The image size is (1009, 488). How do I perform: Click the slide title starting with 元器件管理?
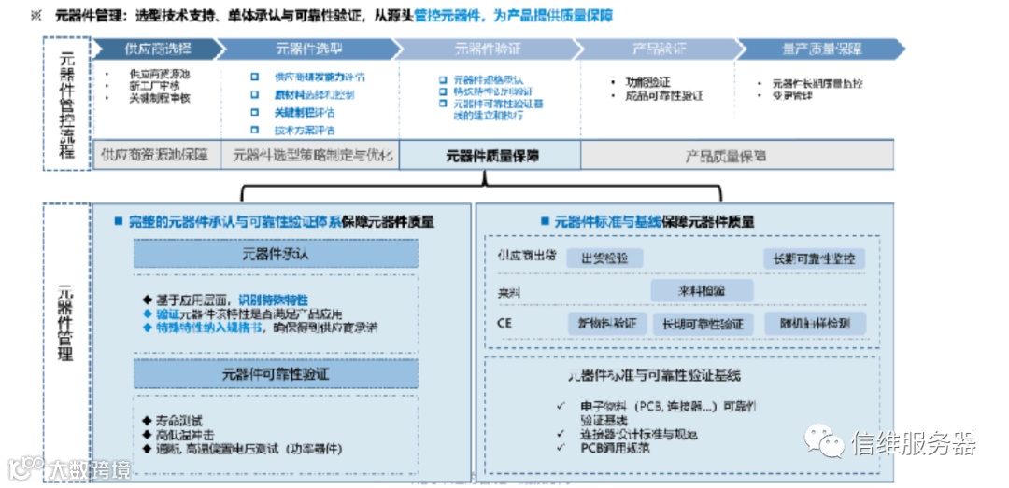pos(334,16)
